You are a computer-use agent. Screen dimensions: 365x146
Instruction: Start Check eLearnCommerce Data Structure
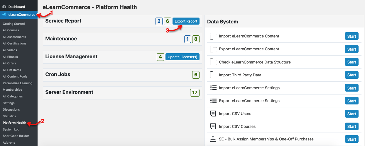point(352,62)
